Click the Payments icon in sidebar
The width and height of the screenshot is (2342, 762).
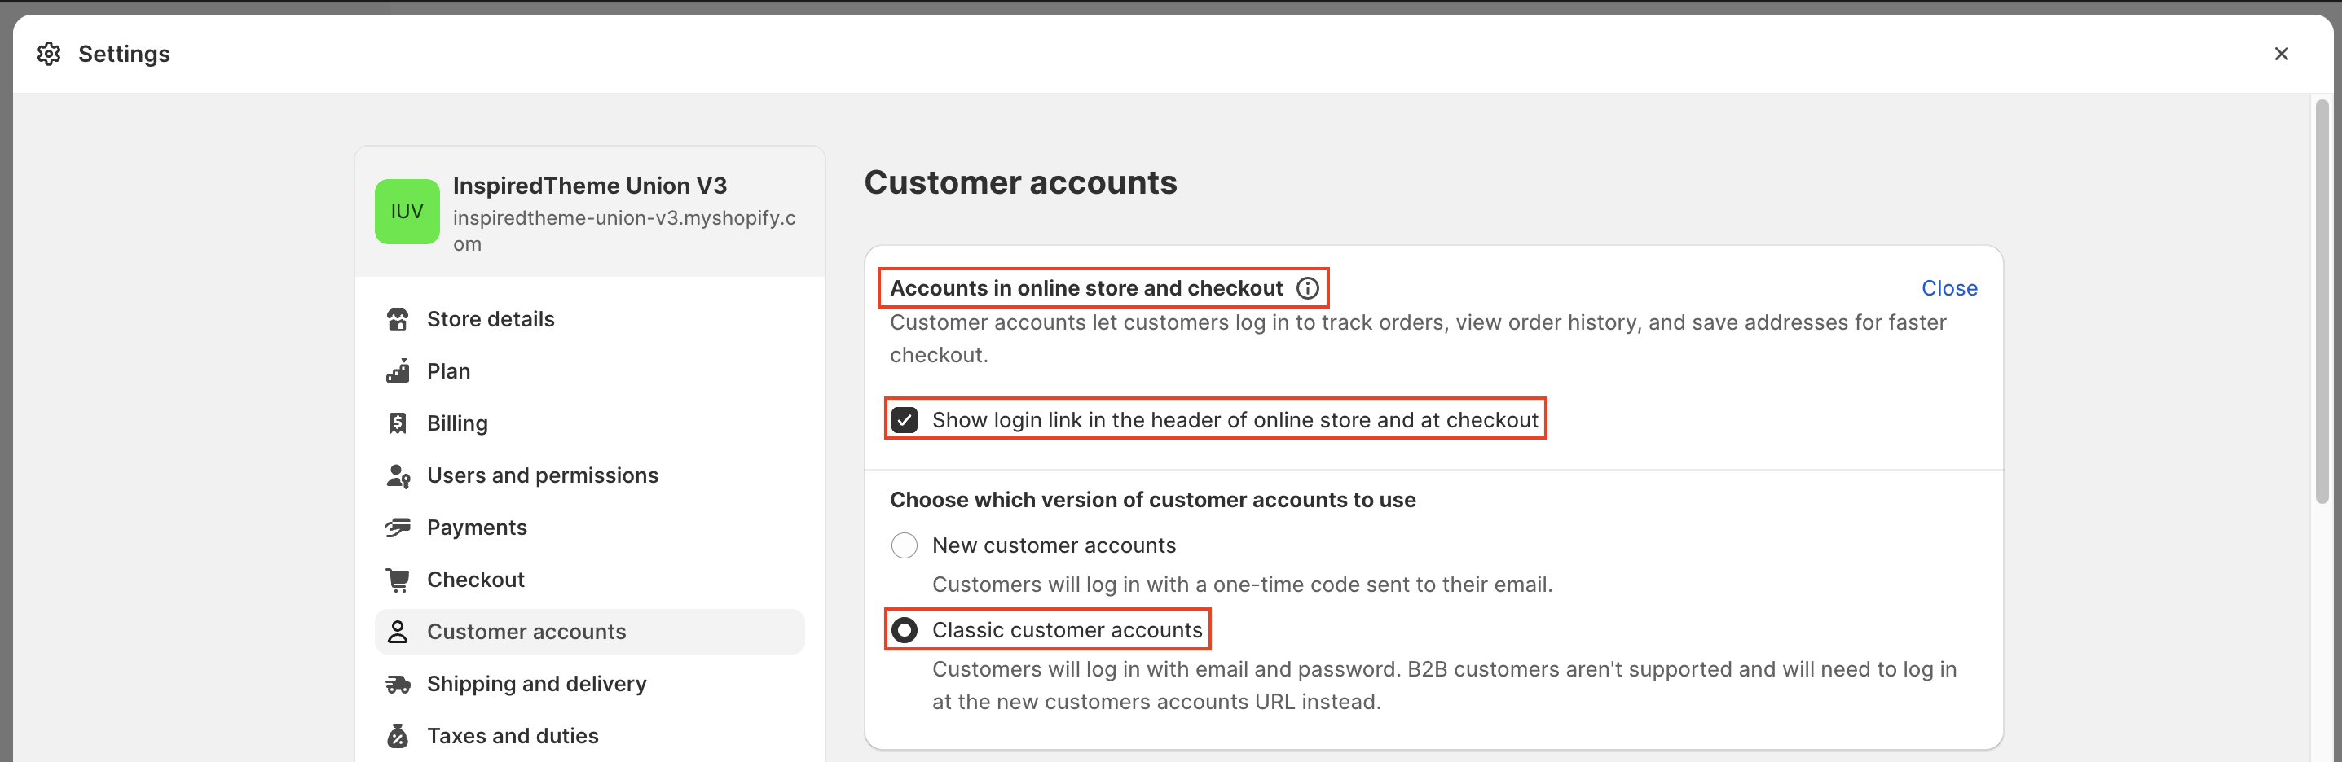click(x=398, y=528)
